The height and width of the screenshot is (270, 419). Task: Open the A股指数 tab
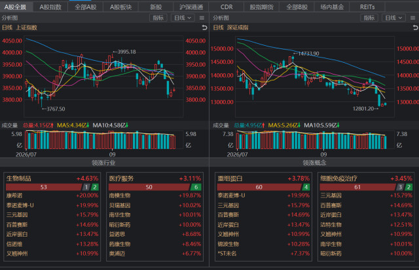[x=50, y=7]
